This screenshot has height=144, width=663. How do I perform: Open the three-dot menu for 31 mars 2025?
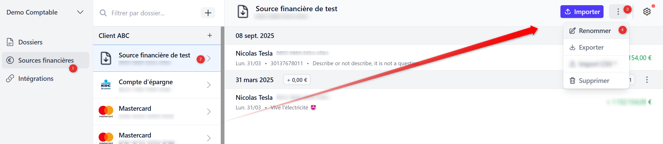pos(647,80)
